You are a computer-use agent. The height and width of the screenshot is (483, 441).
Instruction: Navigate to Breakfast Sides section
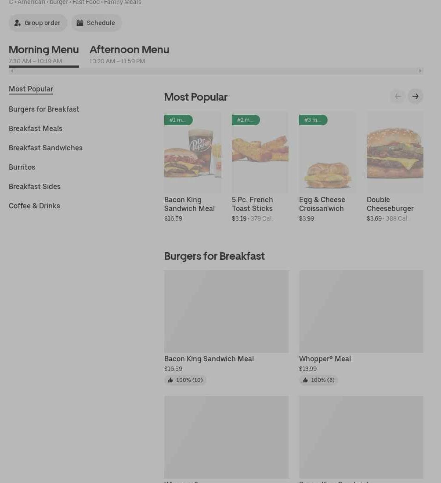tap(35, 186)
